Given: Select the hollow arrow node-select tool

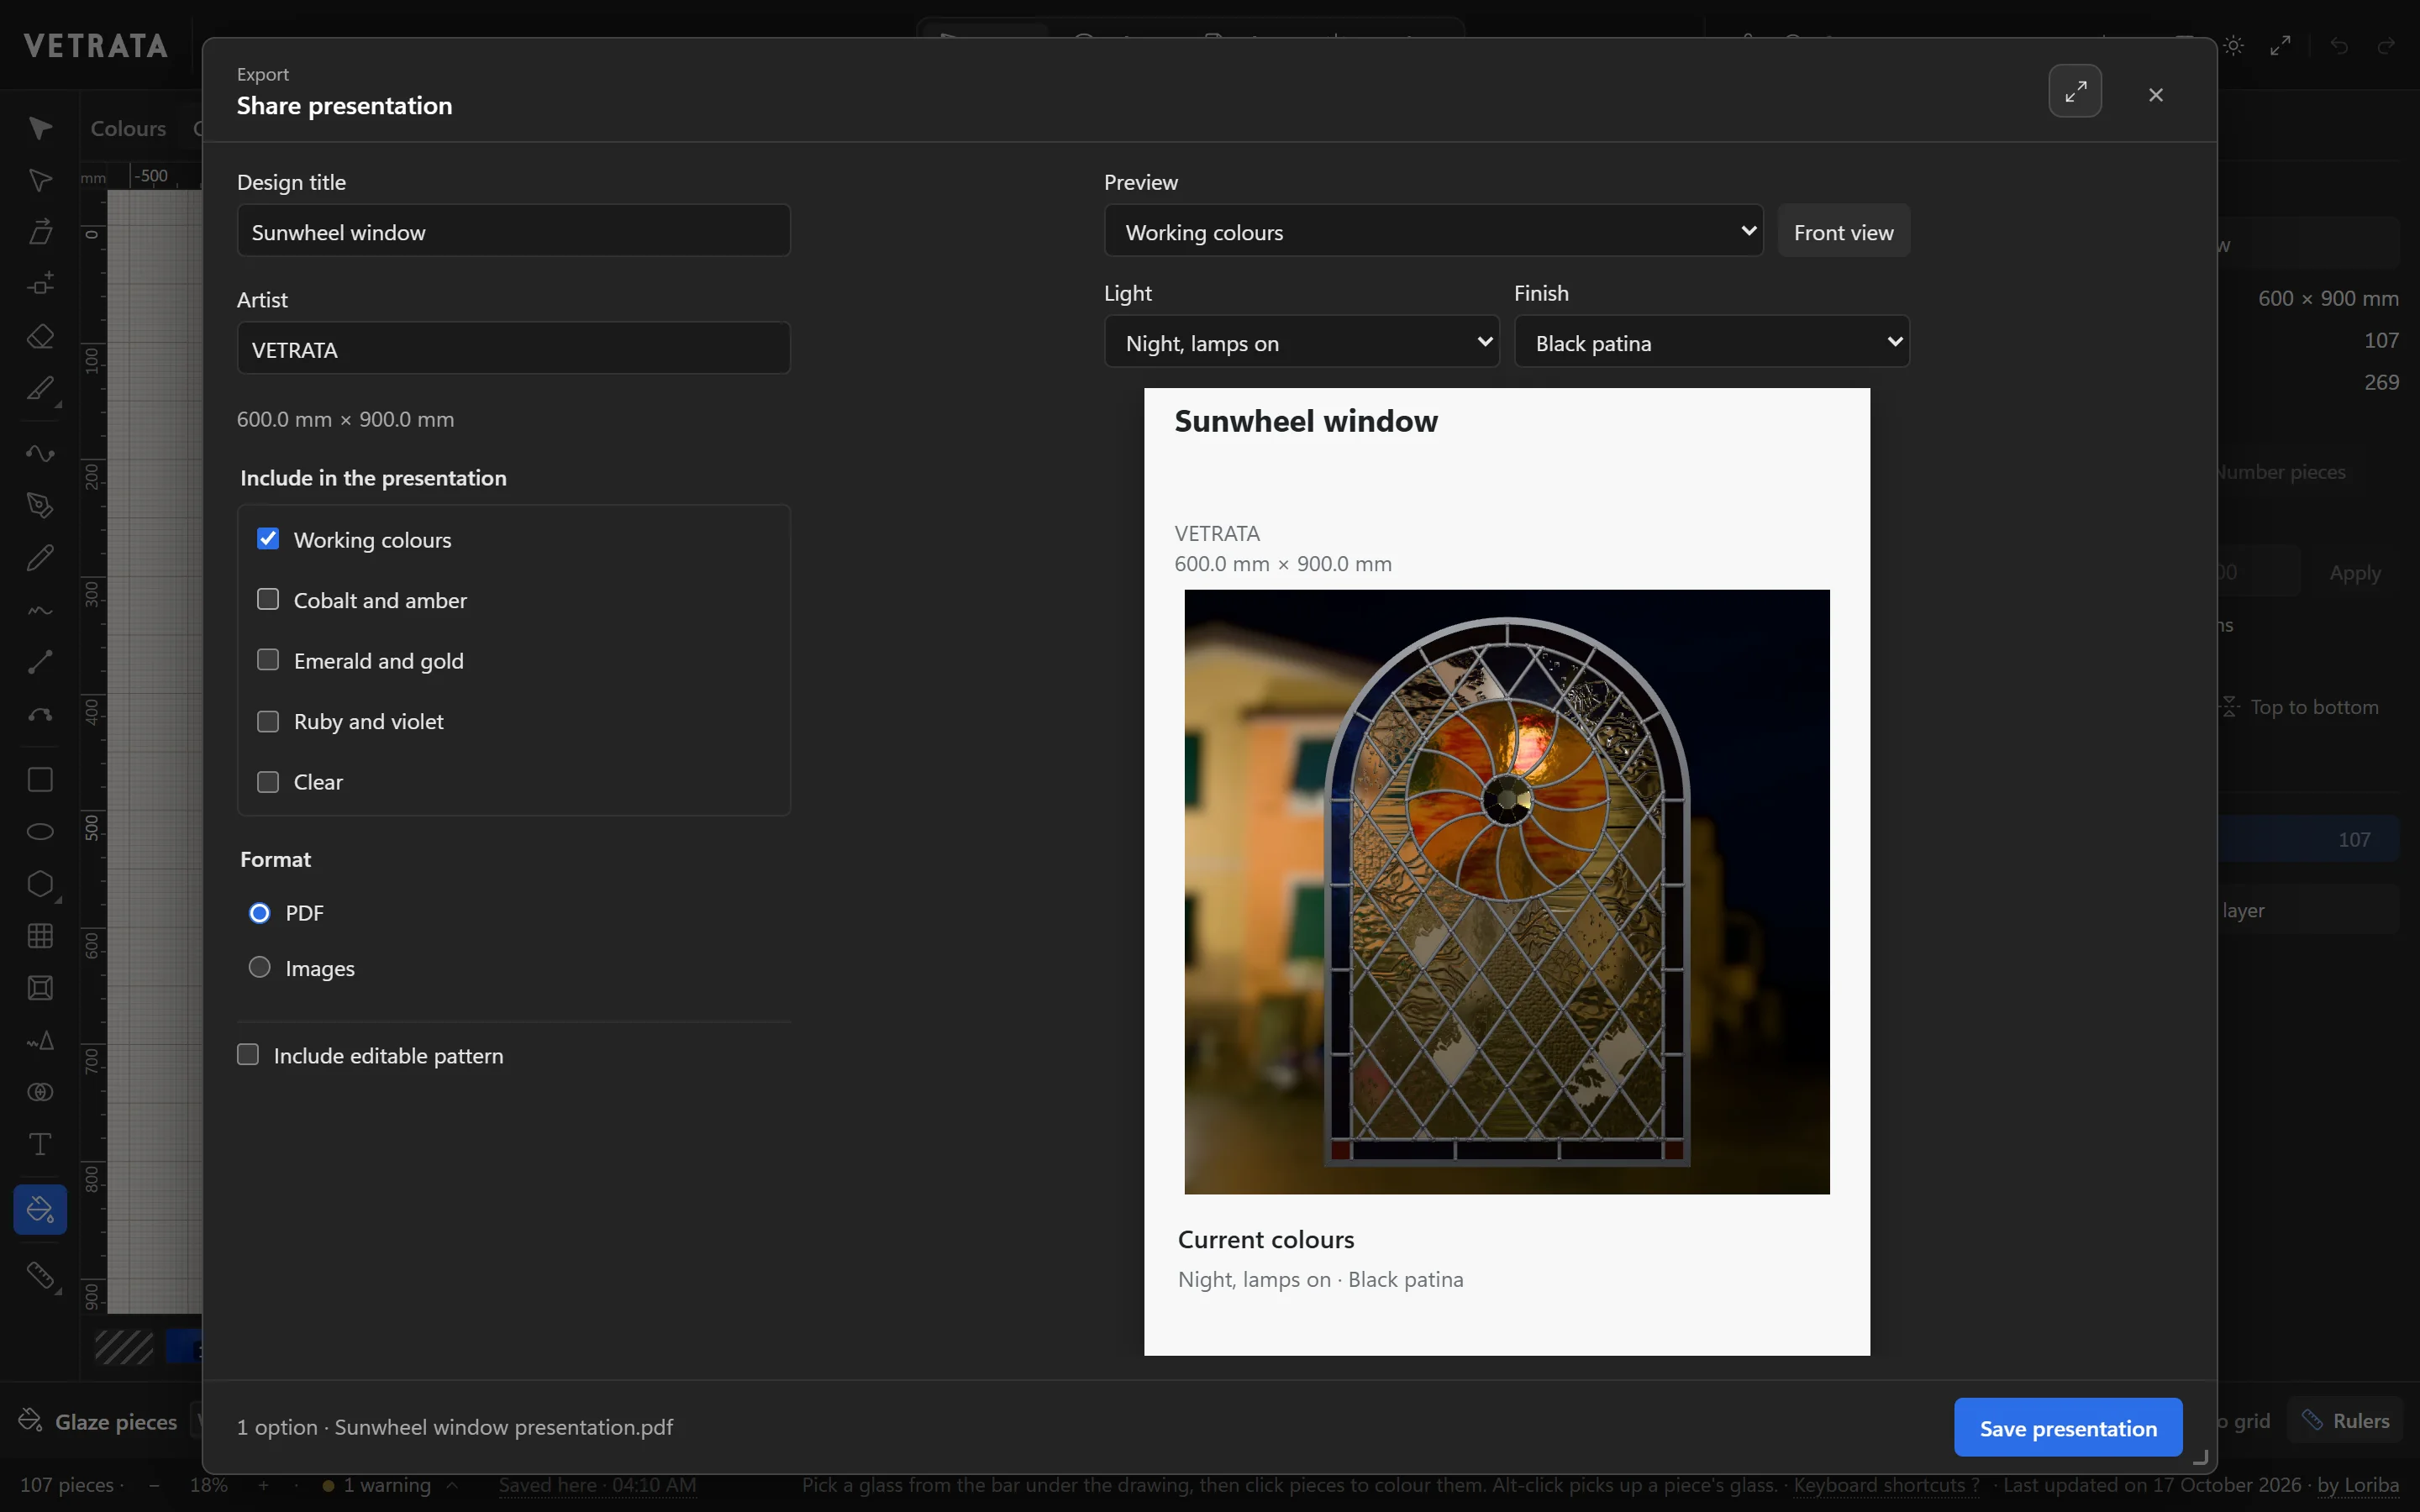Looking at the screenshot, I should click(40, 180).
